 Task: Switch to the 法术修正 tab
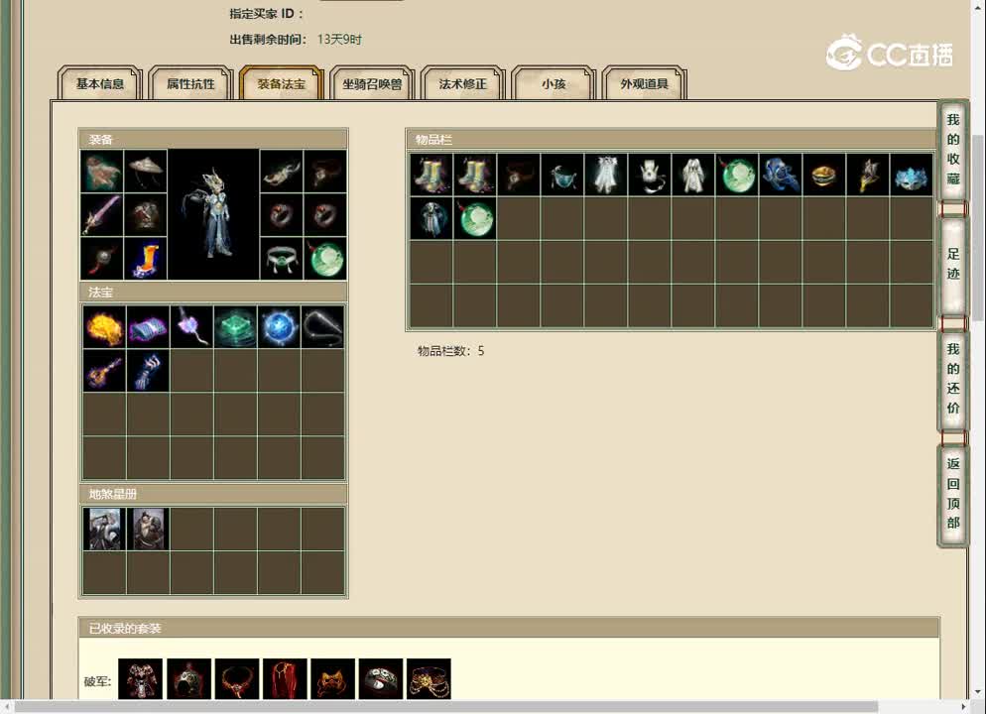point(462,83)
